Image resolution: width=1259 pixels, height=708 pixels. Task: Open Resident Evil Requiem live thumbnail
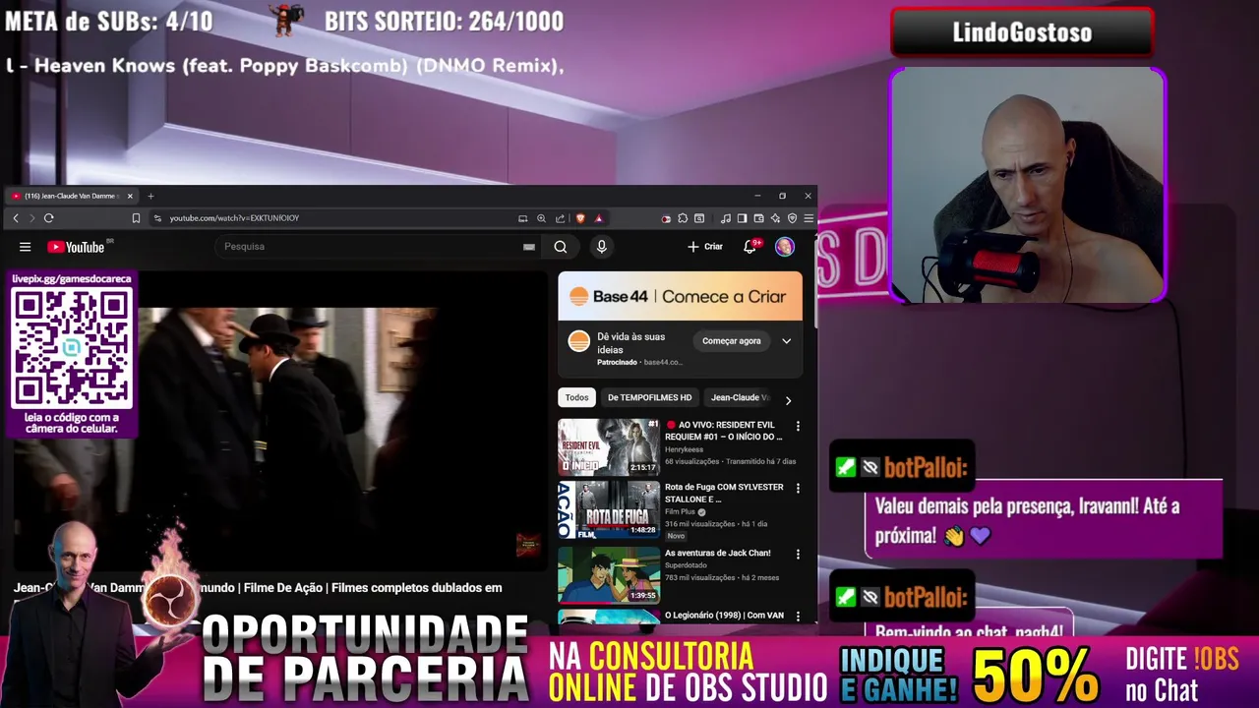[x=609, y=447]
